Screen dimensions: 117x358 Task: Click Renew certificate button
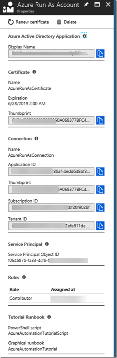[x=28, y=22]
